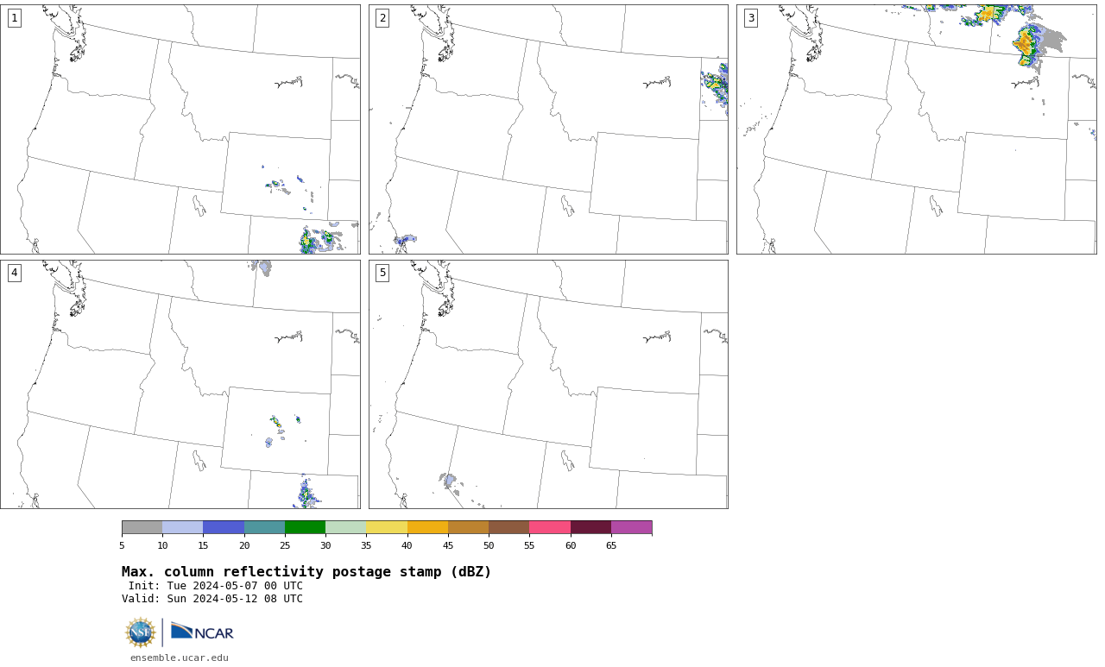1105x667 pixels.
Task: Click the purple 65+ dBZ swatch
Action: click(x=631, y=527)
